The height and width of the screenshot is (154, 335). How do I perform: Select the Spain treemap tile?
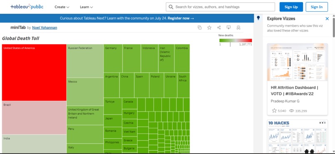142,85
